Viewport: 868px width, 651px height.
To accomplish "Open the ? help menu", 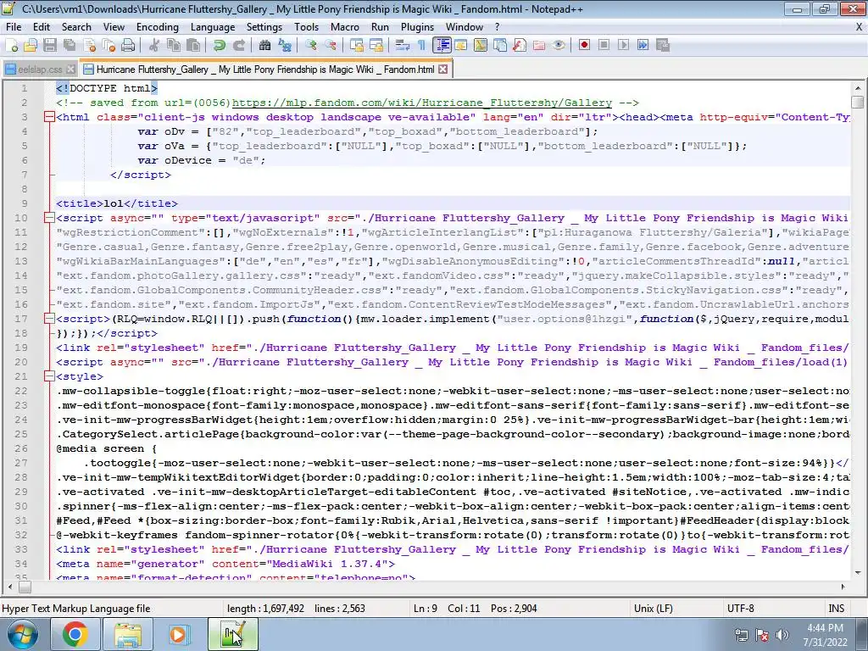I will [497, 27].
